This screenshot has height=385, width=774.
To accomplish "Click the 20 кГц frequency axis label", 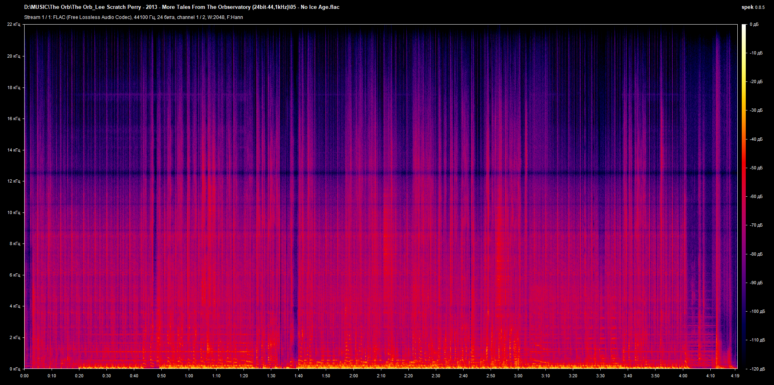I will click(x=13, y=56).
